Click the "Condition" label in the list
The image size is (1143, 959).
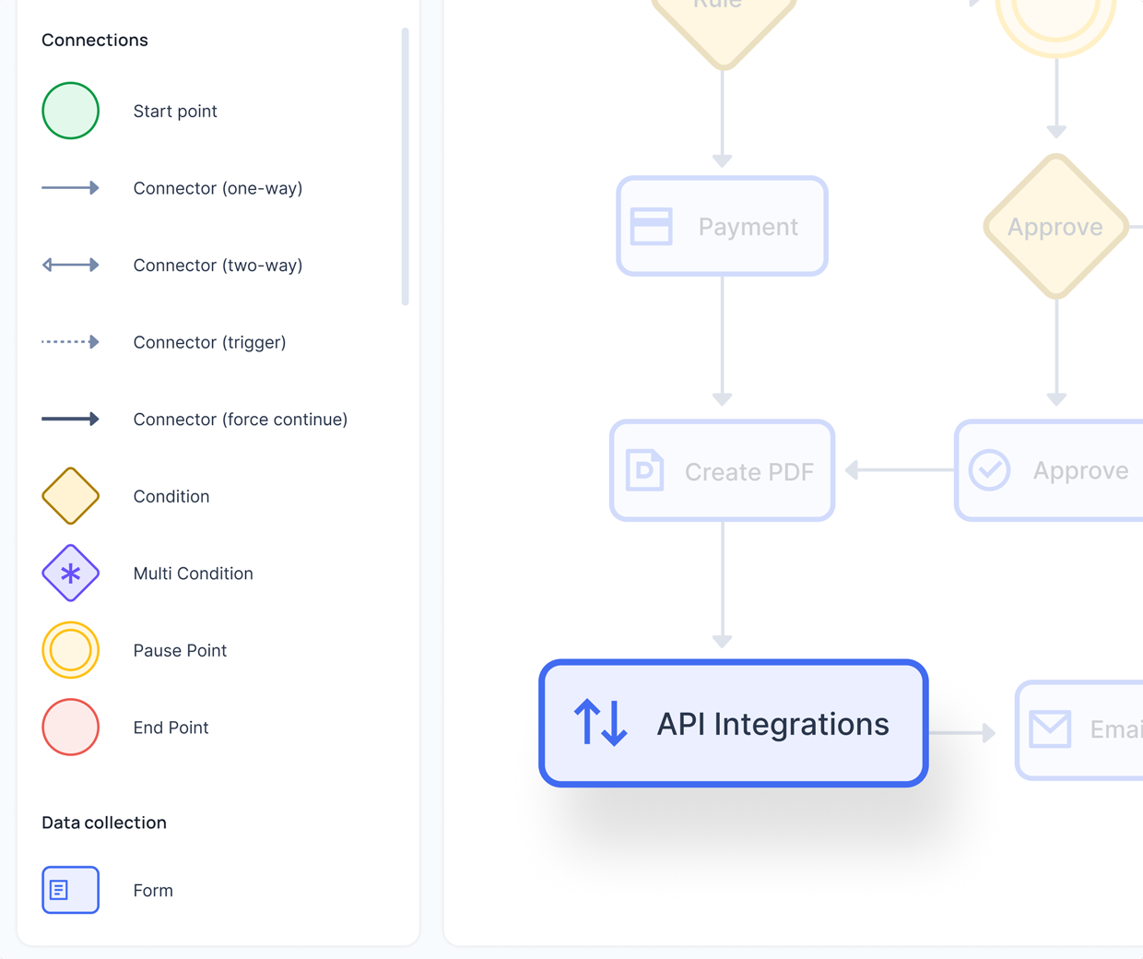(171, 496)
